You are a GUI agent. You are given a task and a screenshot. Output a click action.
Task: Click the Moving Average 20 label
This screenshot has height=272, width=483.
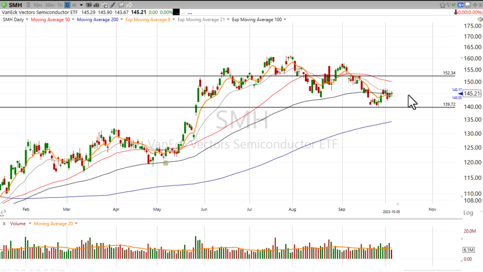tap(53, 224)
